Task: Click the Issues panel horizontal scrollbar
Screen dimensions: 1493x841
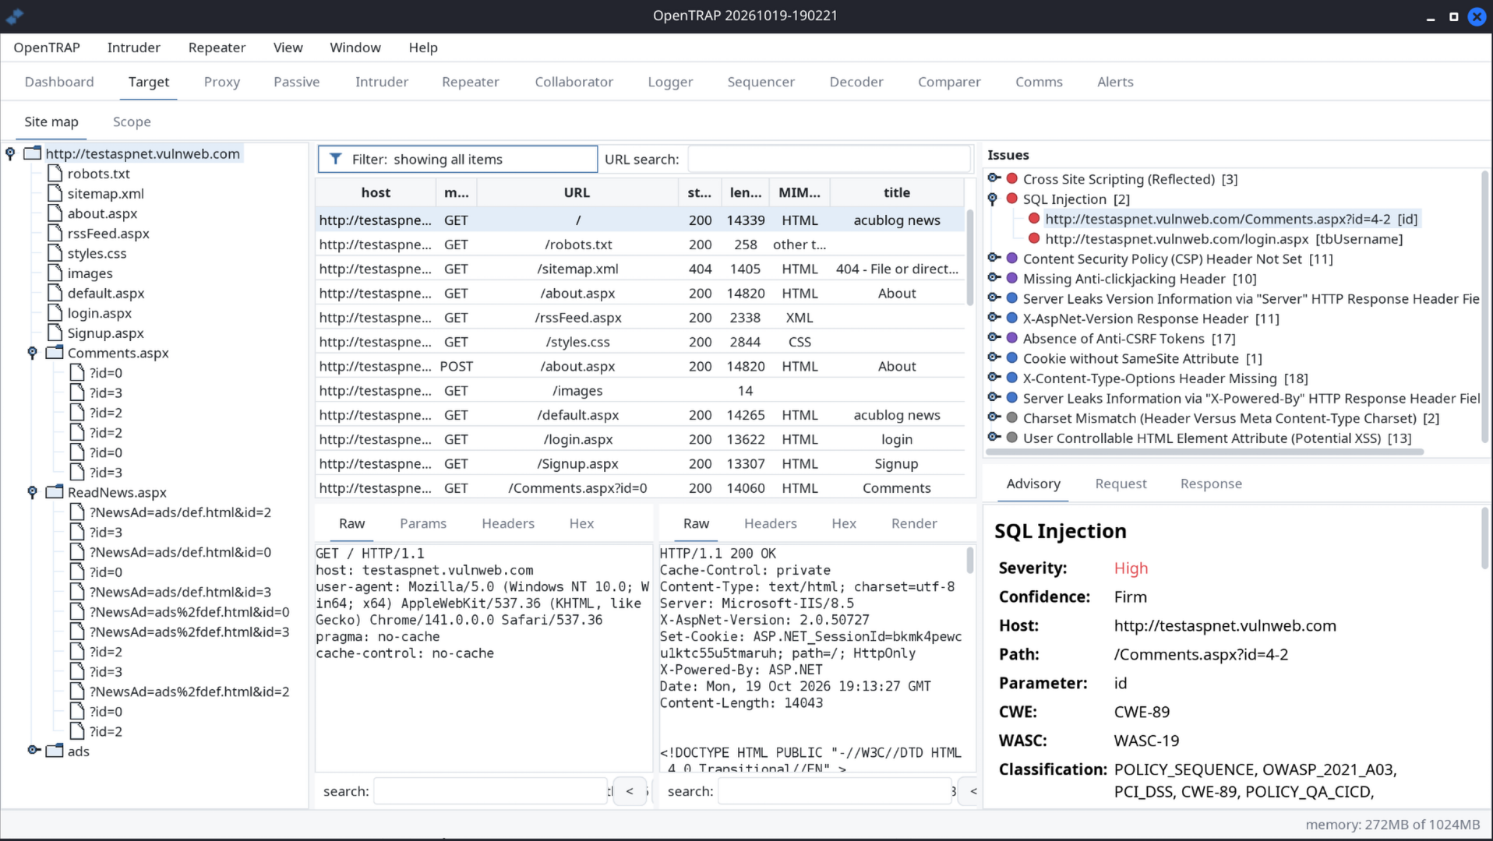Action: [1205, 452]
